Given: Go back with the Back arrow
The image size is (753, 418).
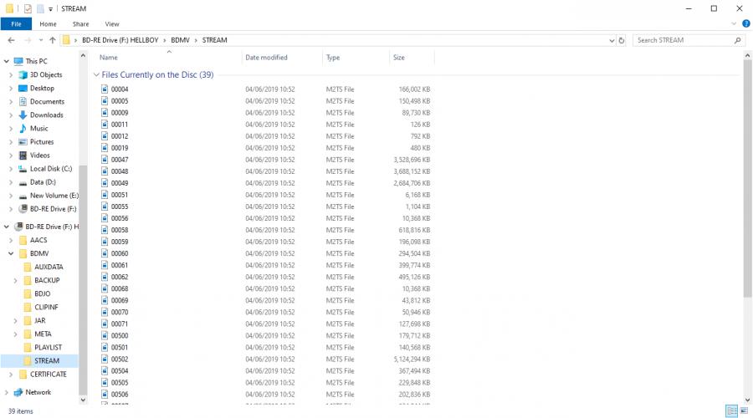Looking at the screenshot, I should 11,40.
